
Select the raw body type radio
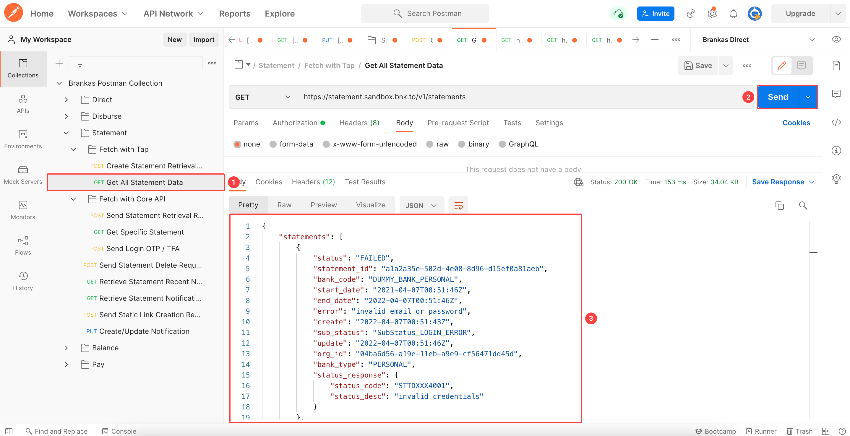430,144
